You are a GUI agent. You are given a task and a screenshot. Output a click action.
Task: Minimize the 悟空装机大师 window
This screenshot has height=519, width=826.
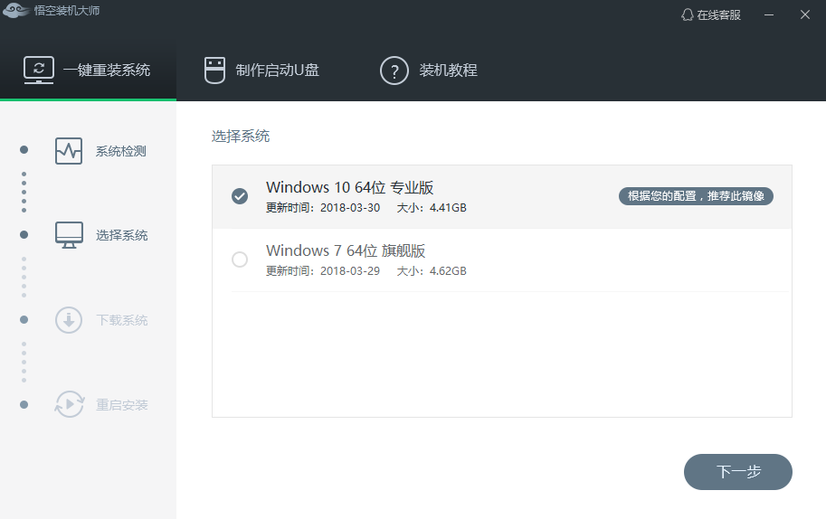(x=769, y=14)
